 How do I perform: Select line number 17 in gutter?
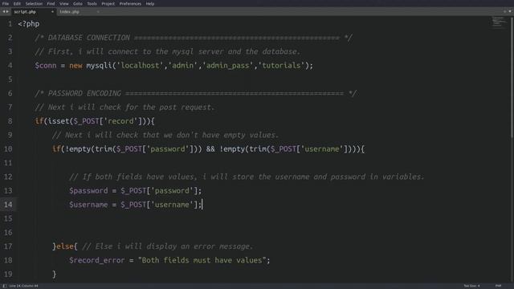click(8, 246)
